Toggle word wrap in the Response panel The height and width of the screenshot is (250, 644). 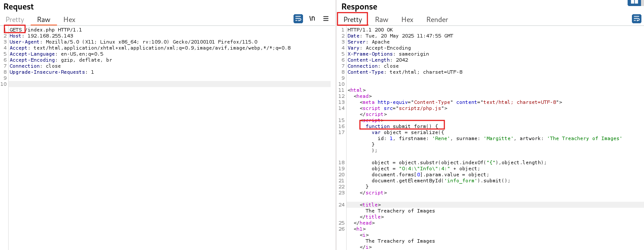coord(636,19)
